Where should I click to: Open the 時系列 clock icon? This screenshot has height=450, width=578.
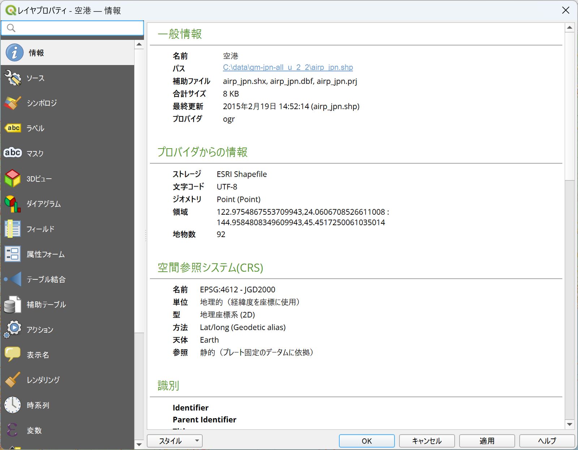[13, 405]
